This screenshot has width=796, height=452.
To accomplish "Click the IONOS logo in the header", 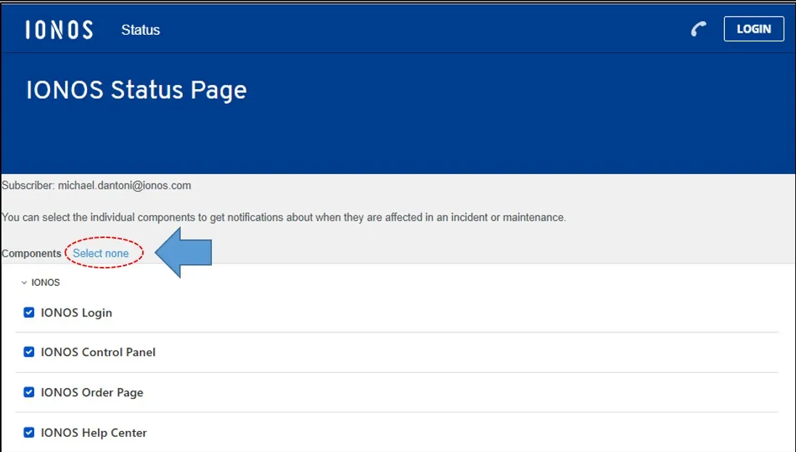I will pyautogui.click(x=59, y=30).
